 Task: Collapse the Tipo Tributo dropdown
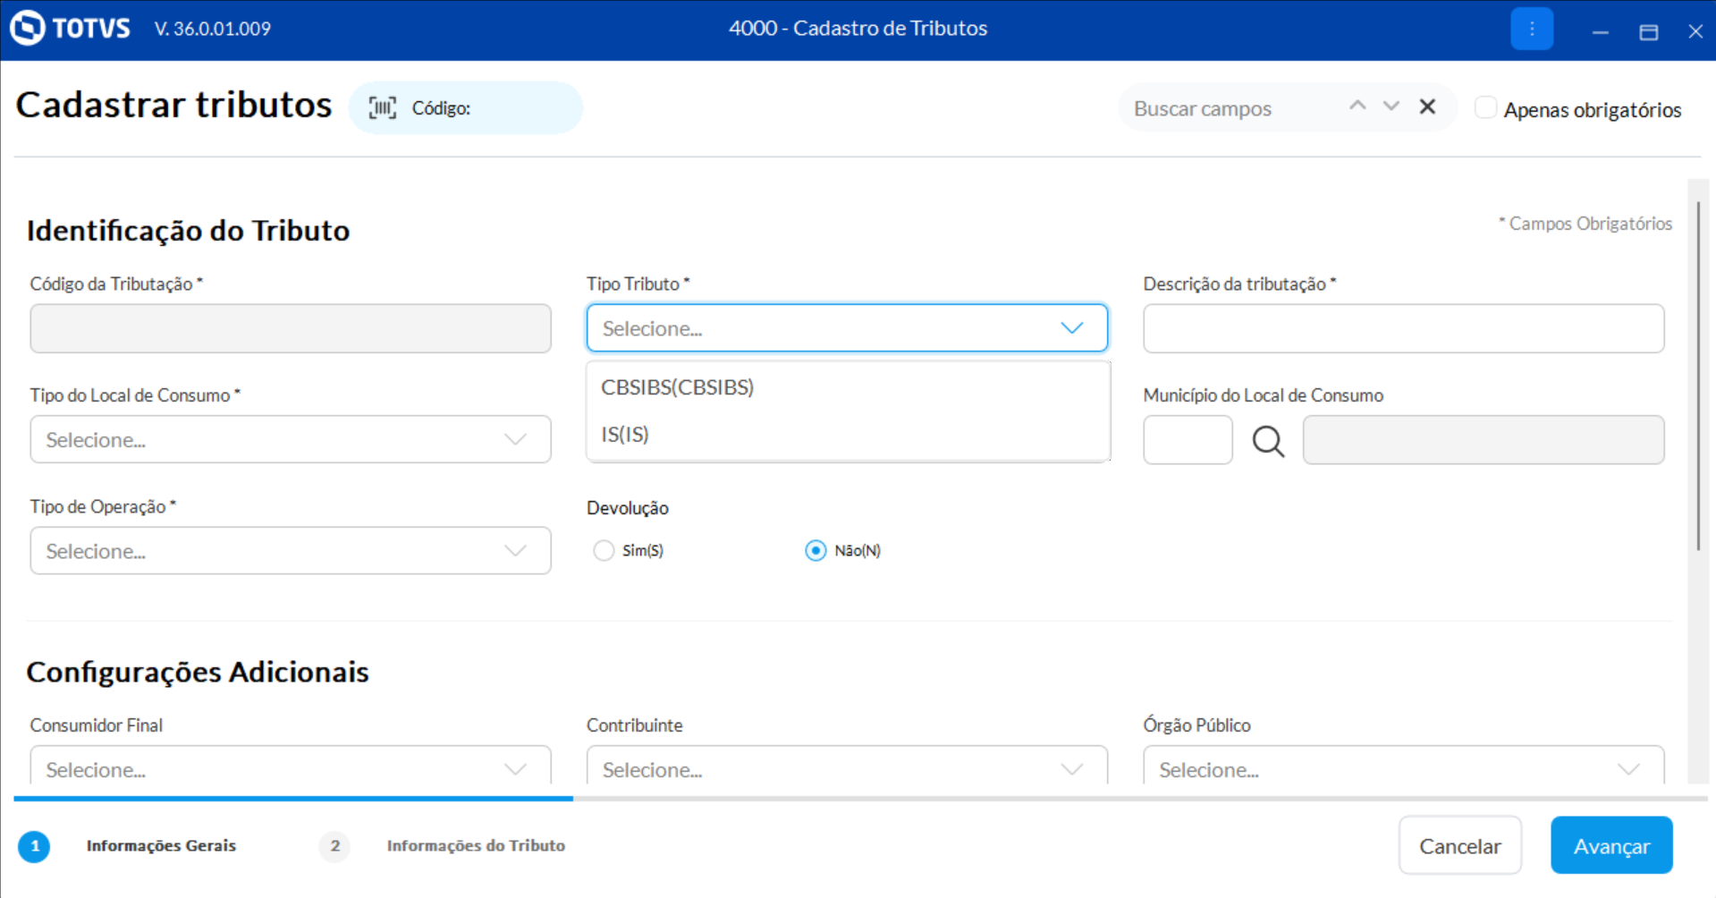click(x=1071, y=328)
